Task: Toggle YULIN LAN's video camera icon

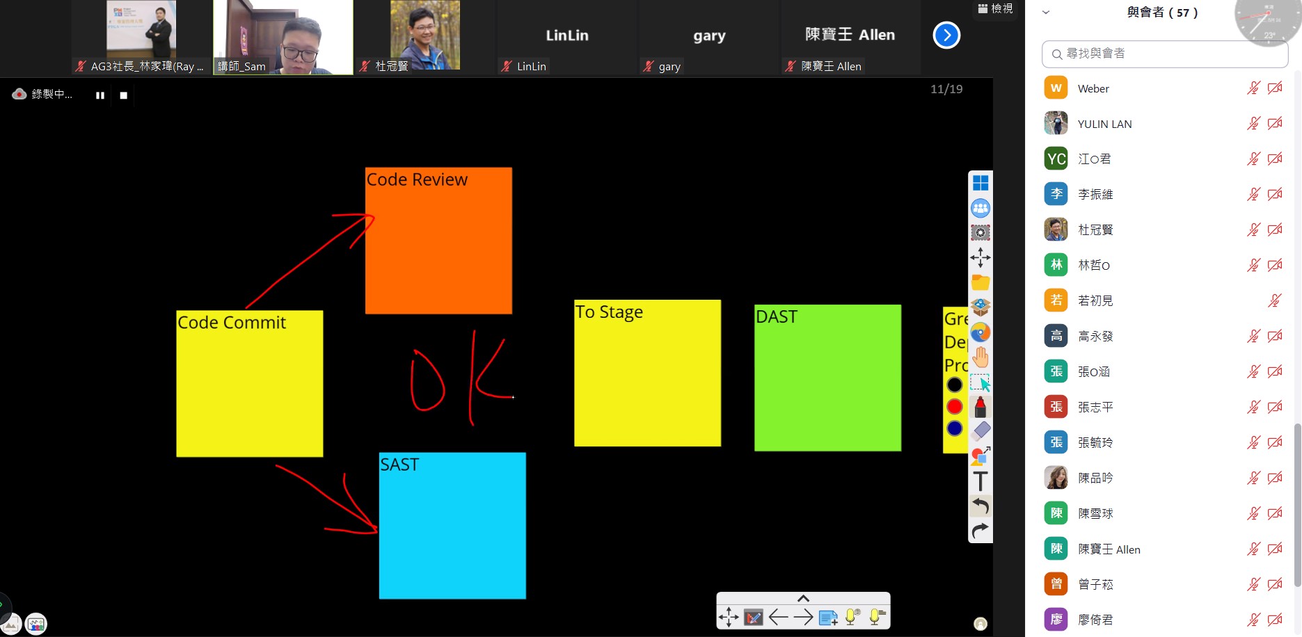Action: click(1275, 124)
